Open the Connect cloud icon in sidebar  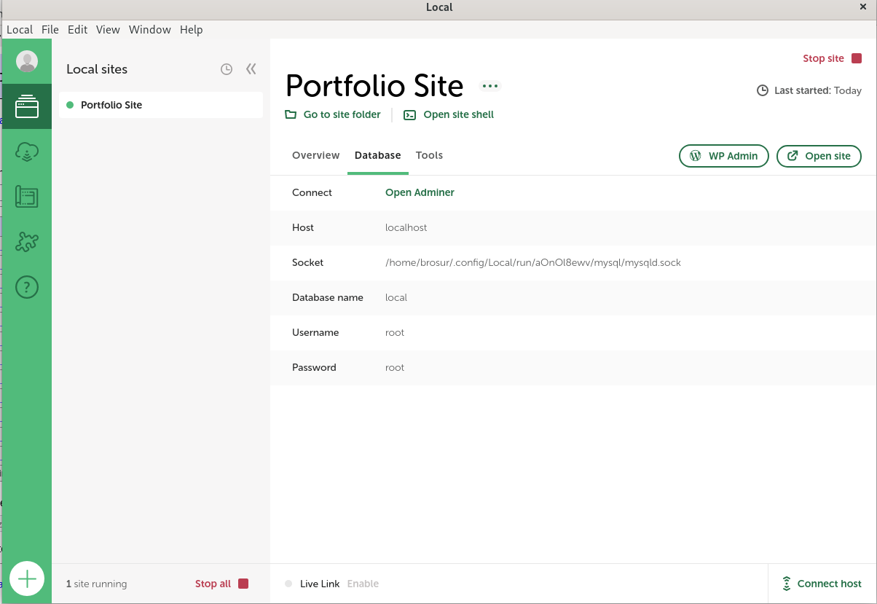pyautogui.click(x=27, y=152)
